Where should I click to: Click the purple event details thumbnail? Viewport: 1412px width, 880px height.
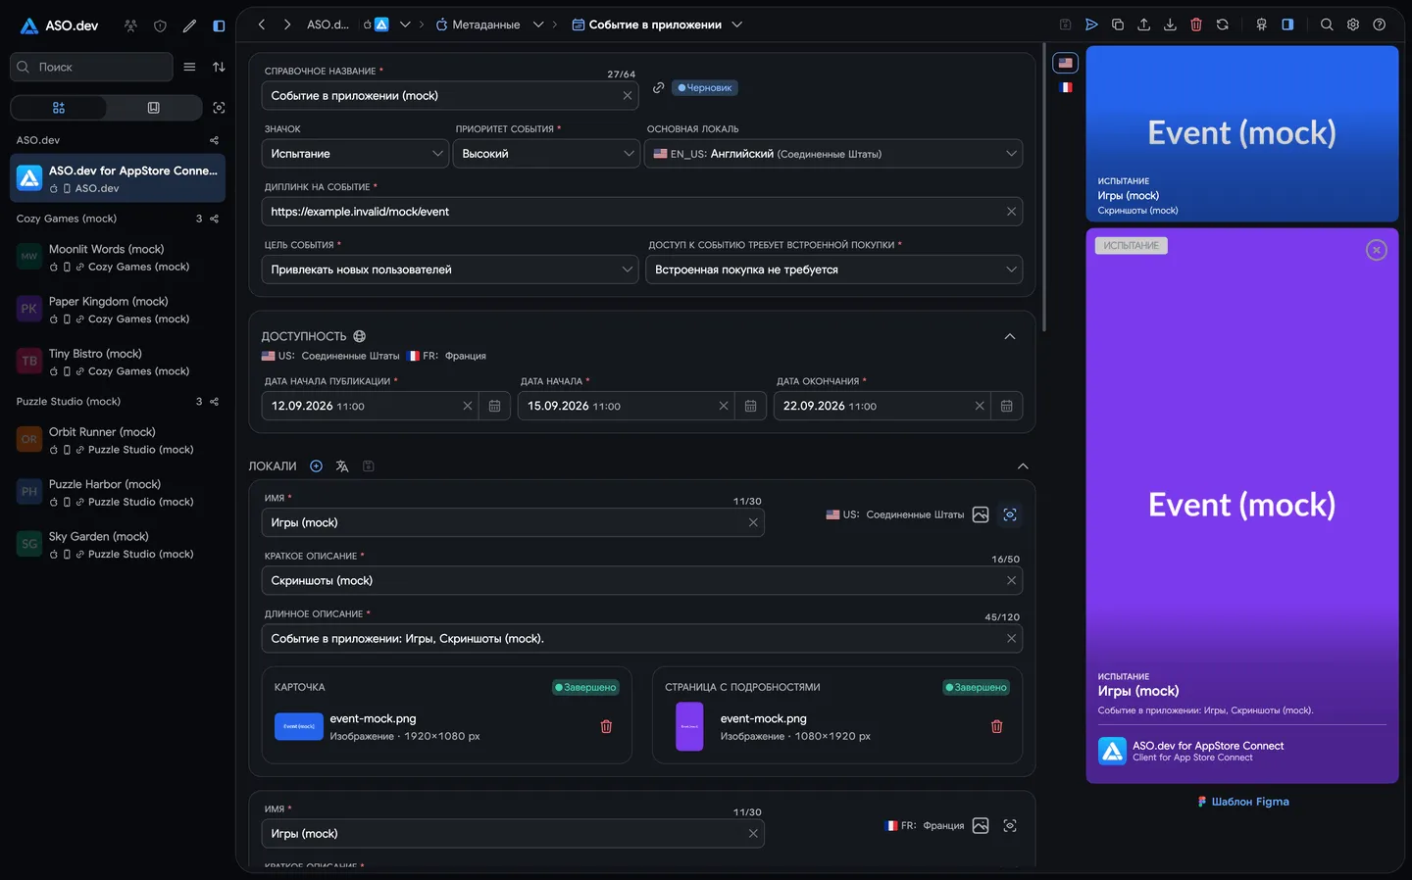tap(689, 727)
